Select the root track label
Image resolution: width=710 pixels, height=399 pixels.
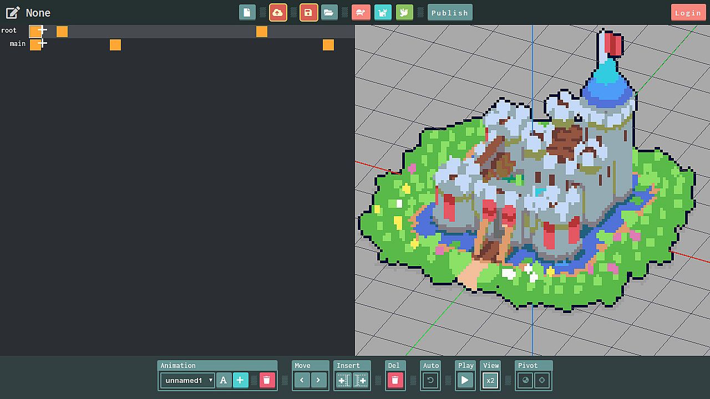point(9,30)
